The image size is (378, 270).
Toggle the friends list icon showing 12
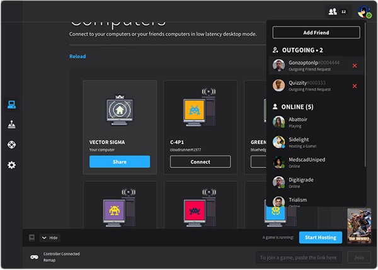coord(337,11)
